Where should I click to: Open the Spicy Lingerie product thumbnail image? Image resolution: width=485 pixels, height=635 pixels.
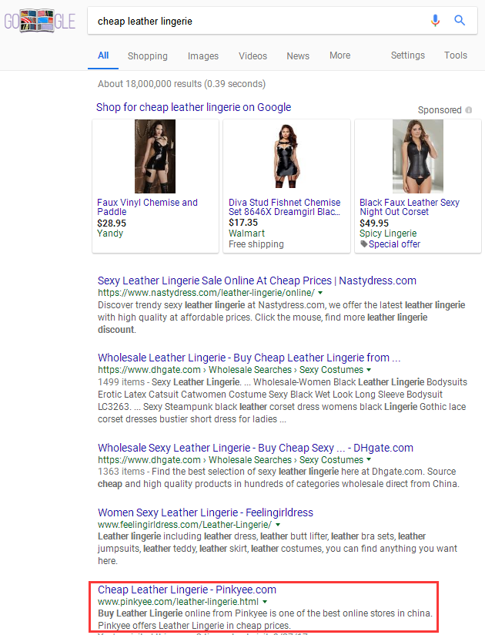coord(418,156)
